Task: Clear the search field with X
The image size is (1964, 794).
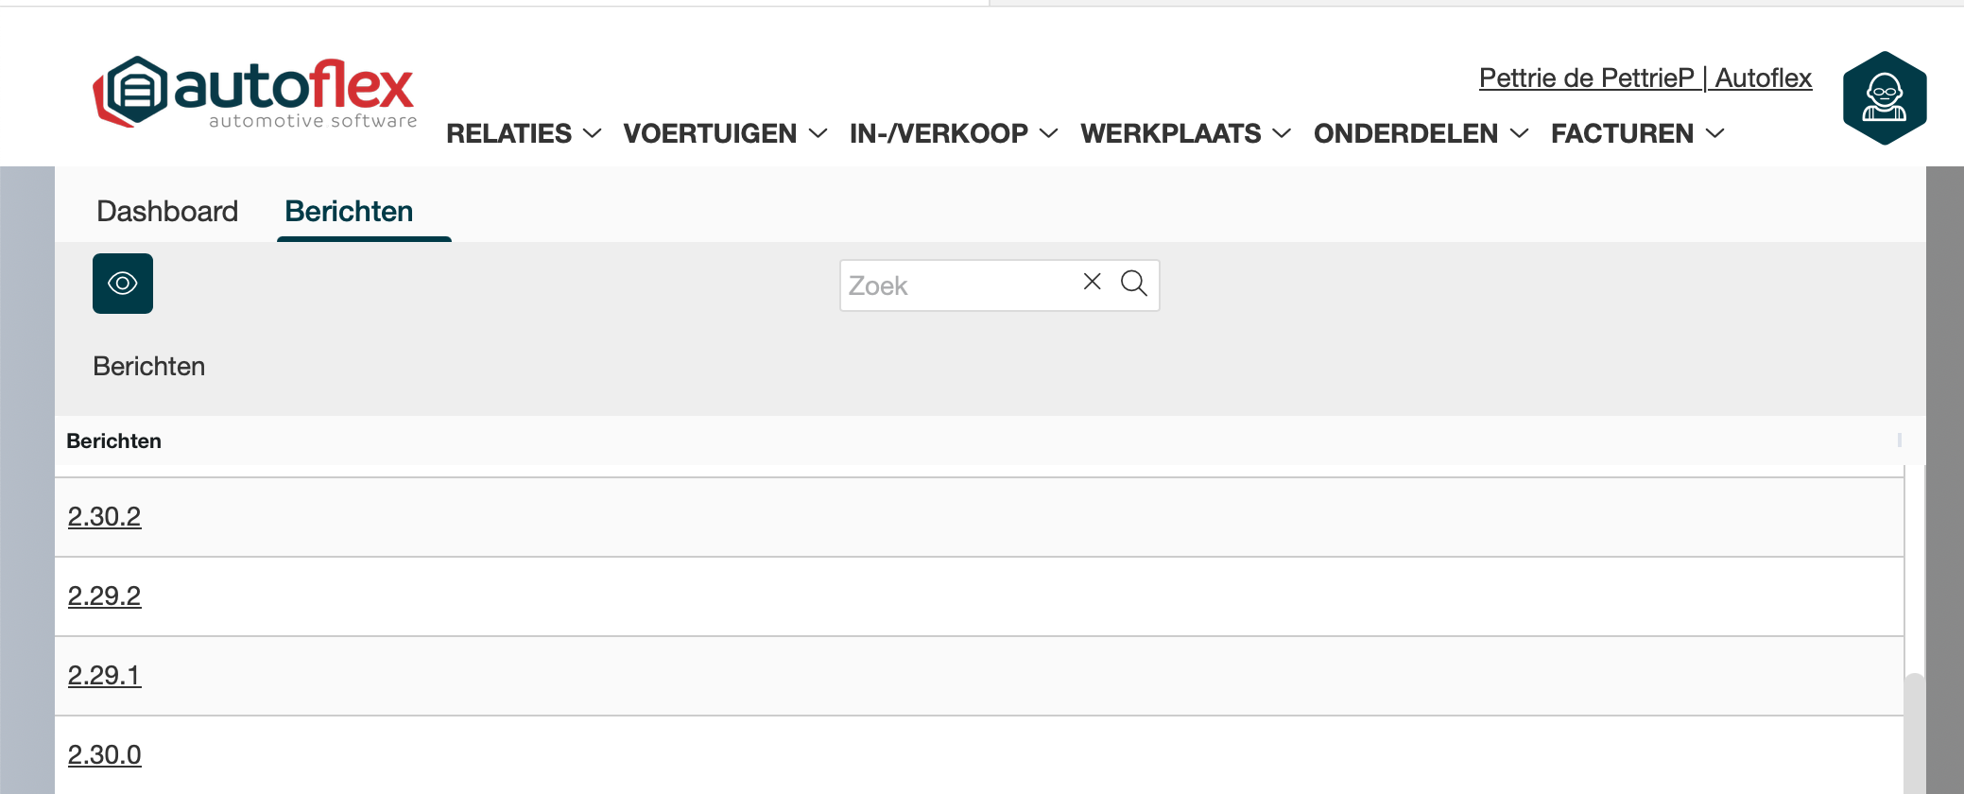Action: [x=1092, y=282]
